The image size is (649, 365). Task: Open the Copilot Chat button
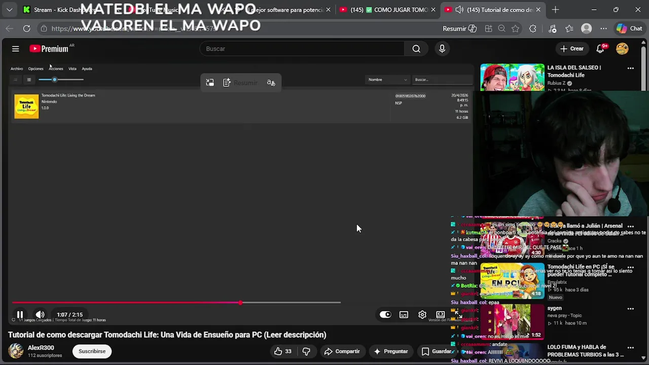[629, 29]
